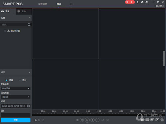Image resolution: width=166 pixels, height=124 pixels.
Task: Enter fullscreen with the expand icon
Action: pos(162,120)
